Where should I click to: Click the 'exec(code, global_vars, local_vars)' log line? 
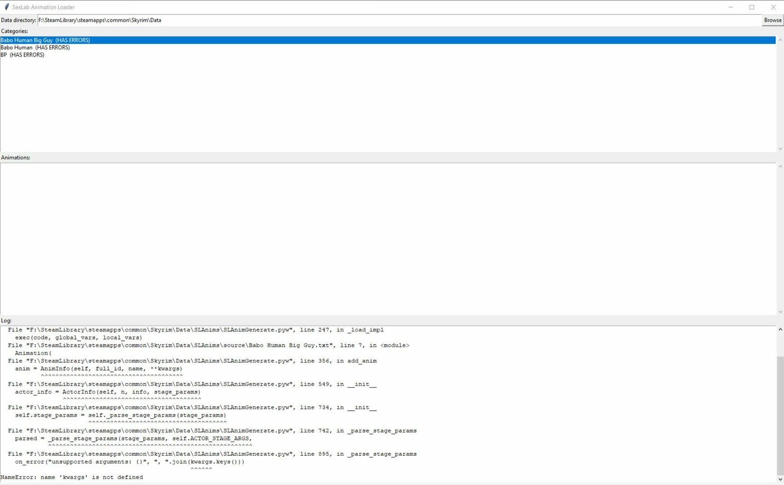(79, 338)
